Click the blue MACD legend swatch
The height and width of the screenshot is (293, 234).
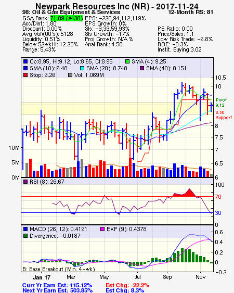click(x=25, y=229)
